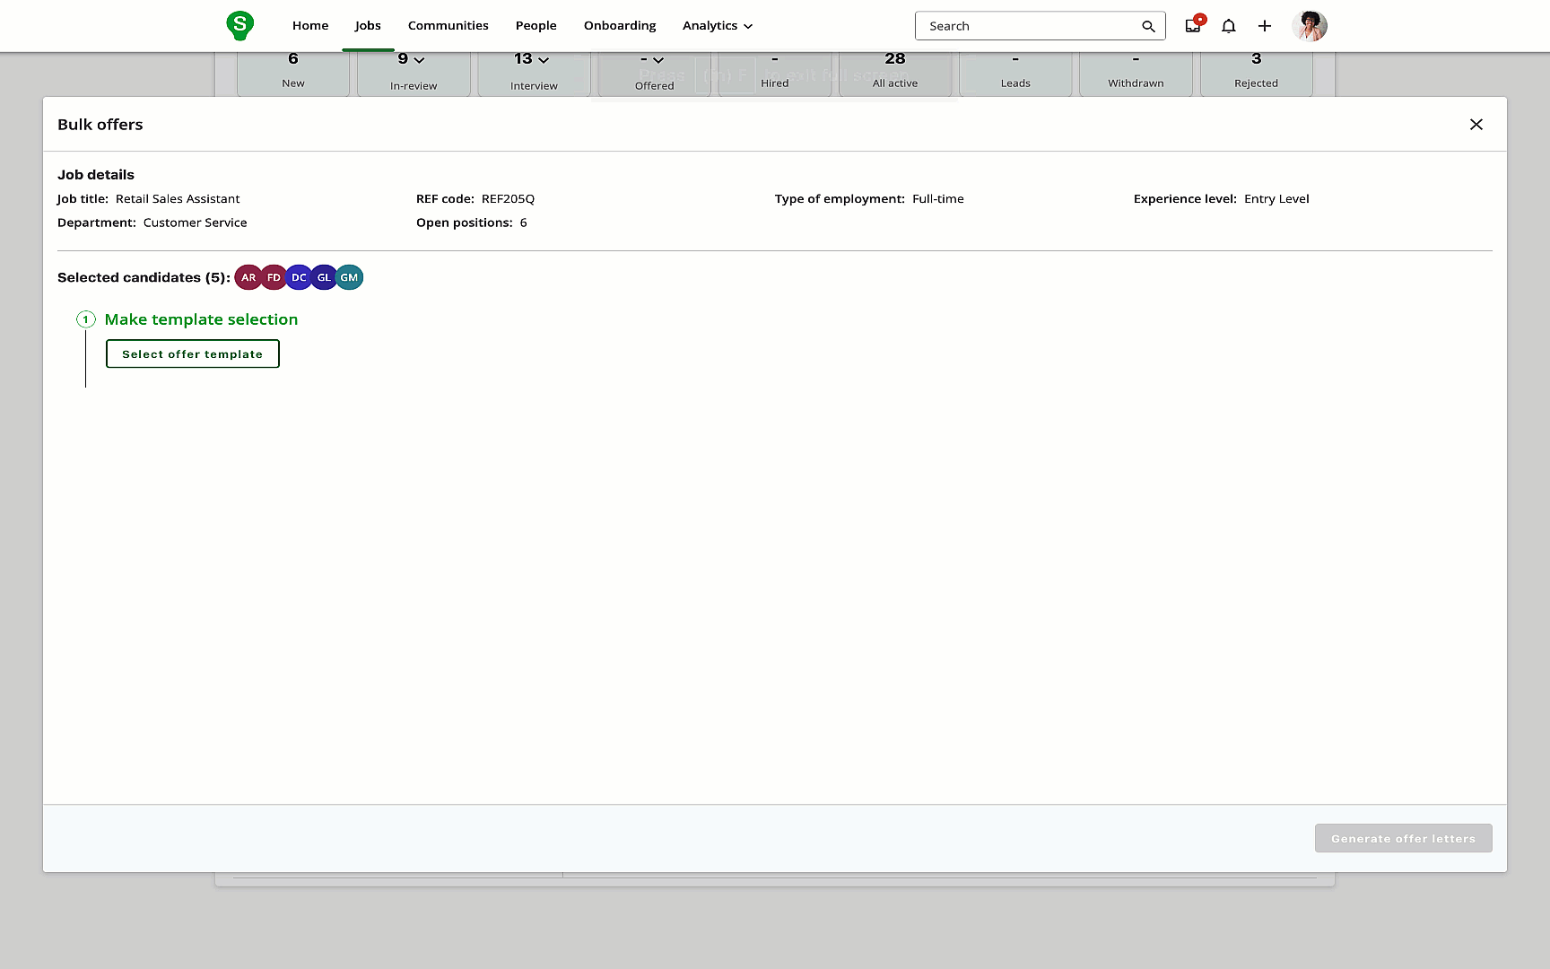Select the Hired stage tab
This screenshot has width=1550, height=969.
(x=775, y=72)
